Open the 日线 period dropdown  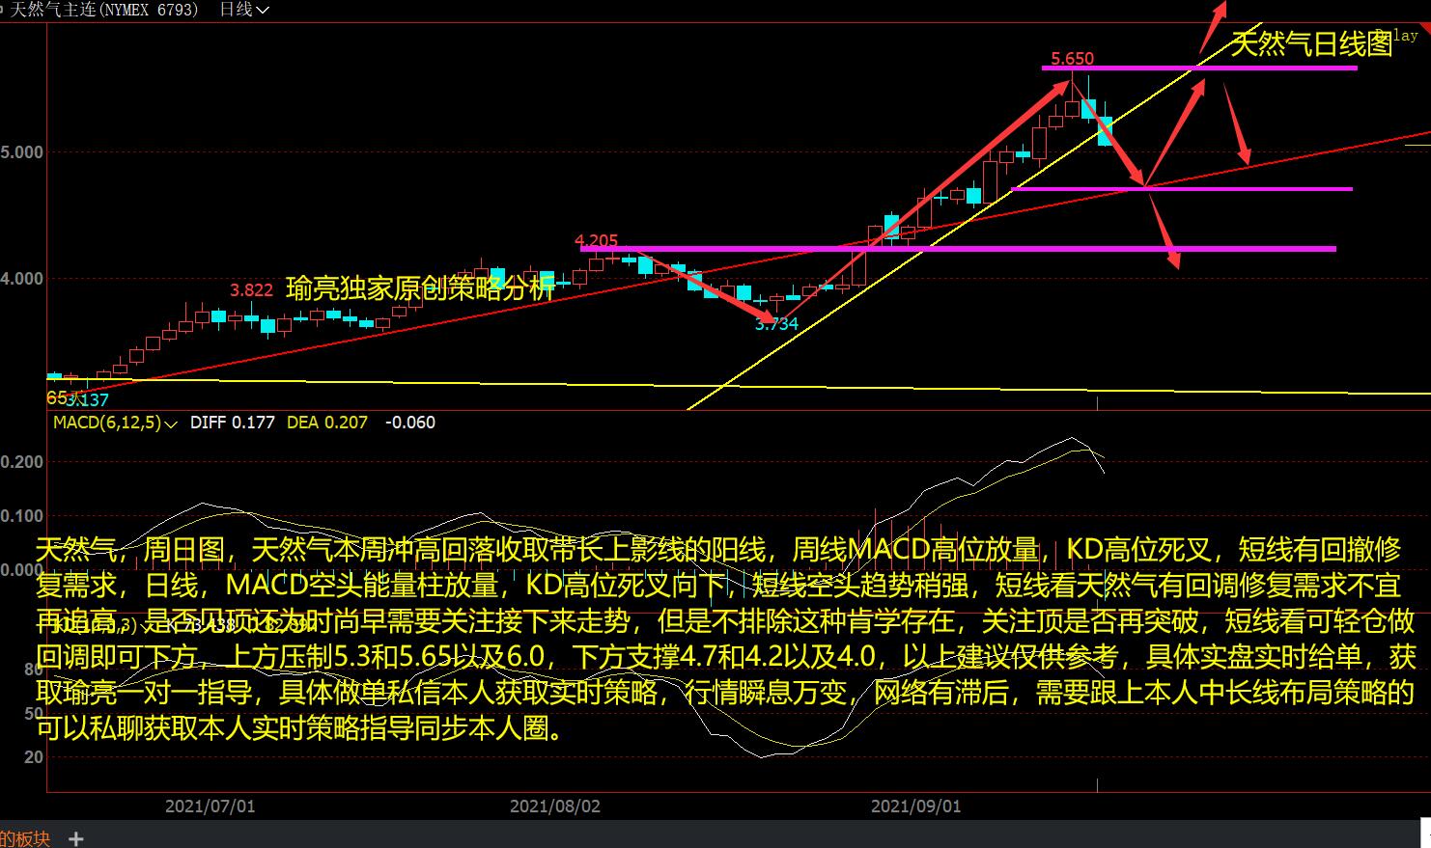coord(244,10)
